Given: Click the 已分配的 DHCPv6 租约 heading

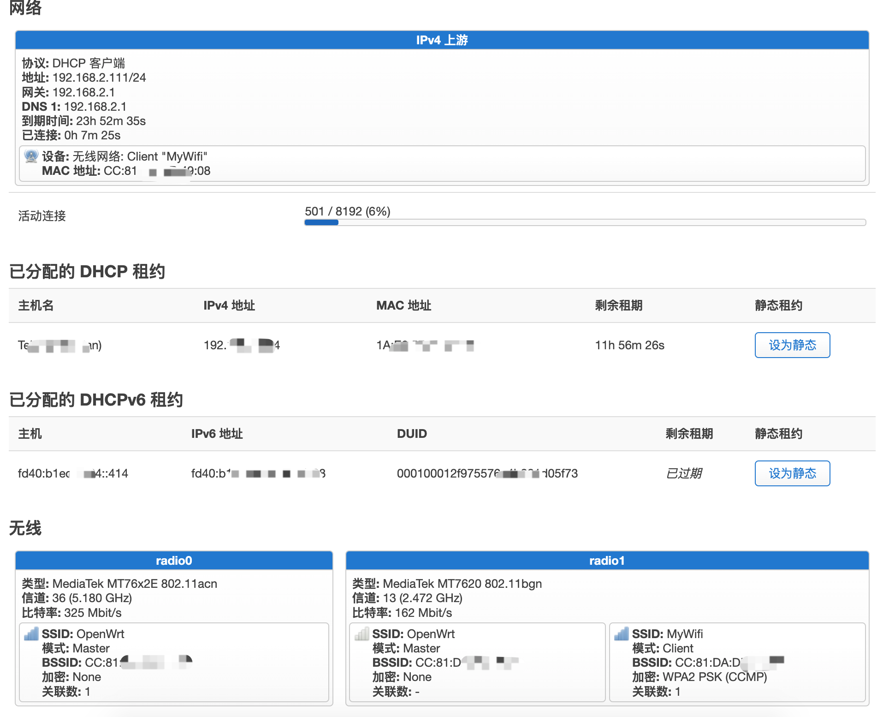Looking at the screenshot, I should [x=96, y=400].
